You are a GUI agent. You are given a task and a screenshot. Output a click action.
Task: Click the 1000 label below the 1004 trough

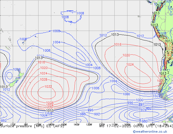point(126,94)
